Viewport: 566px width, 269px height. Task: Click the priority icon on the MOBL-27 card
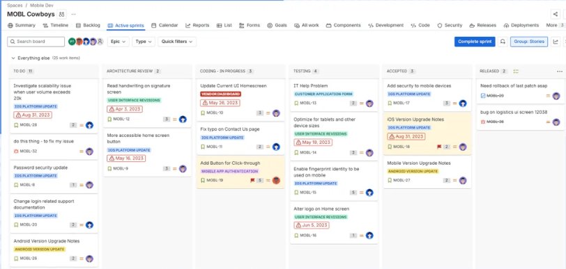(454, 181)
